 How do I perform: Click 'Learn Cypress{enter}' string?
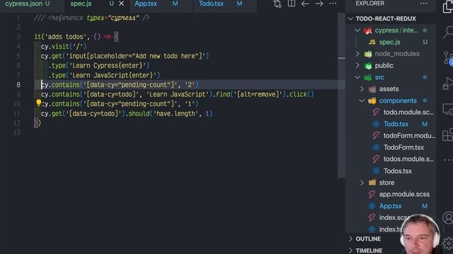pyautogui.click(x=108, y=66)
